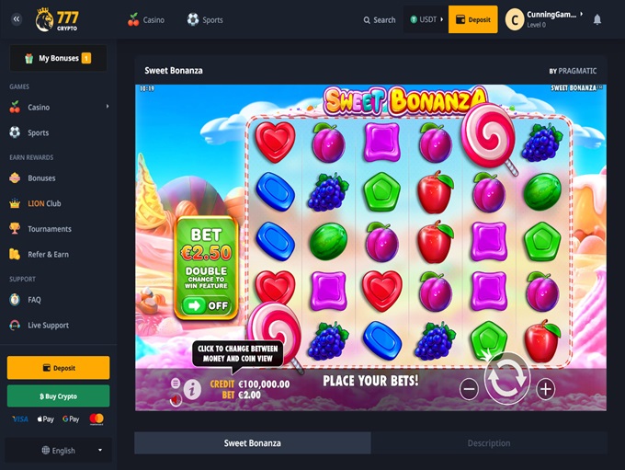Viewport: 625px width, 470px height.
Task: Click the spin button in Sweet Bonanza
Action: (507, 378)
